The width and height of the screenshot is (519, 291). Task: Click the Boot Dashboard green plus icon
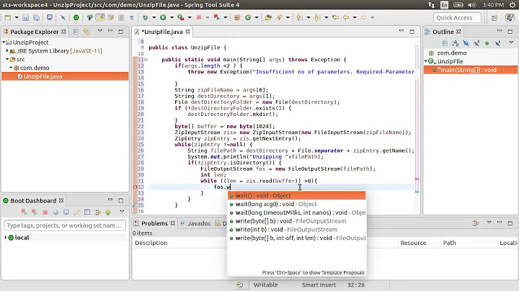tap(108, 212)
